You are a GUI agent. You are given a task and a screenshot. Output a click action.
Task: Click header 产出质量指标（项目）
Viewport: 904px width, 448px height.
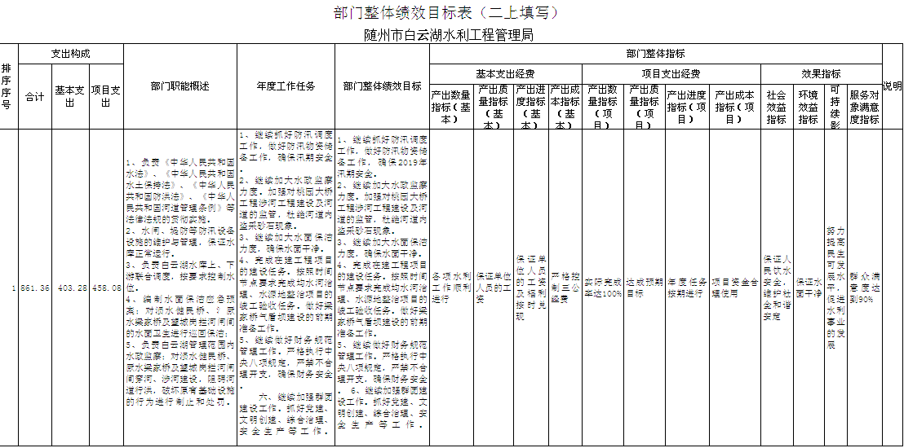click(x=644, y=106)
